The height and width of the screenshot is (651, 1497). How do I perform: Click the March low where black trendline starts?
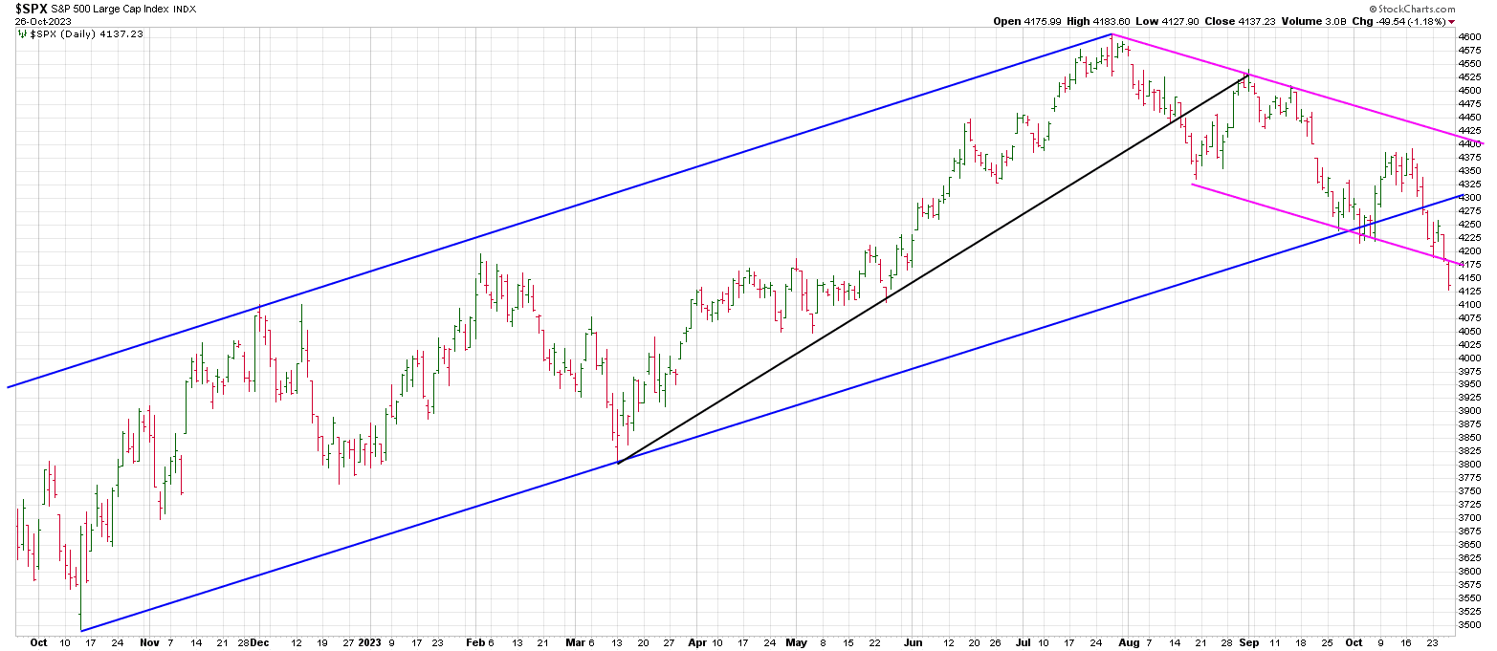(619, 463)
